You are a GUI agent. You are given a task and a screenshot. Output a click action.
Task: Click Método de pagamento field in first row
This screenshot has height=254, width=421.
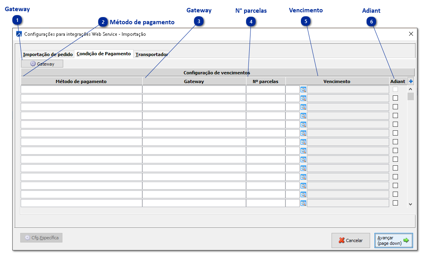(81, 89)
